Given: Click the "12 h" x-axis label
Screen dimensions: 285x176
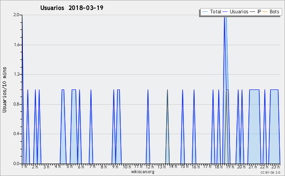Looking at the screenshot, I should pos(150,166).
